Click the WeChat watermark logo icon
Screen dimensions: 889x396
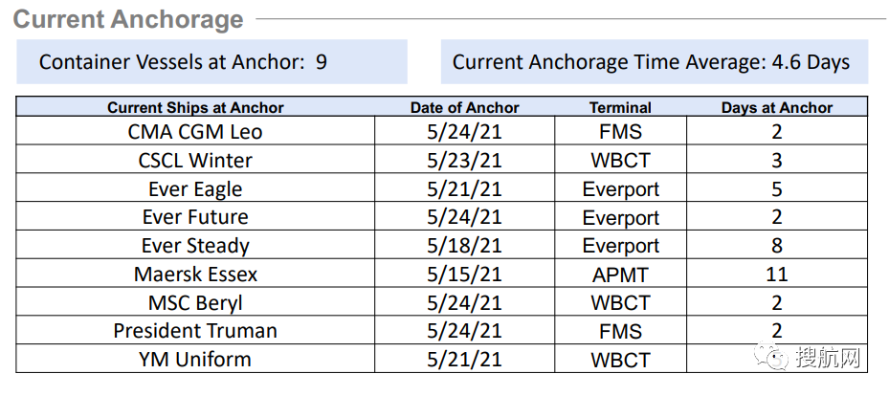point(771,358)
